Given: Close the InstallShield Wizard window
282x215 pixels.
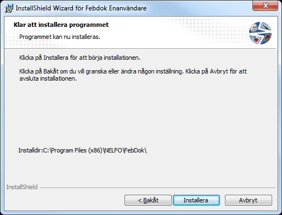Looking at the screenshot, I should [x=266, y=5].
